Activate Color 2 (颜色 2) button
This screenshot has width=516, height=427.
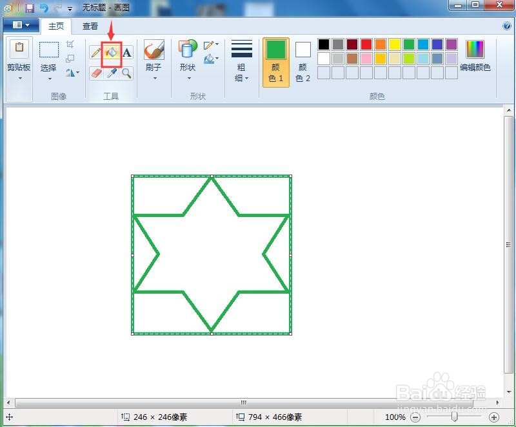coord(303,62)
